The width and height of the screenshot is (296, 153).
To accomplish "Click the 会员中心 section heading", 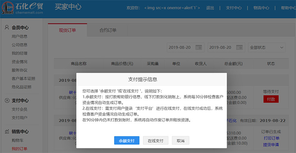I will [x=20, y=28].
